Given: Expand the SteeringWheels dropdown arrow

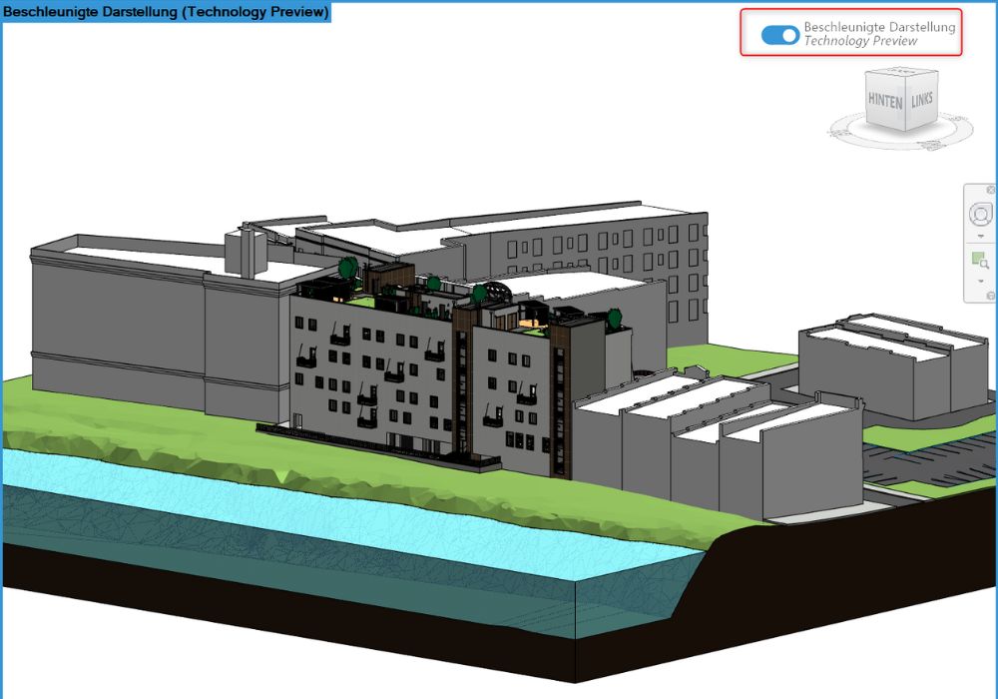Looking at the screenshot, I should pyautogui.click(x=981, y=237).
